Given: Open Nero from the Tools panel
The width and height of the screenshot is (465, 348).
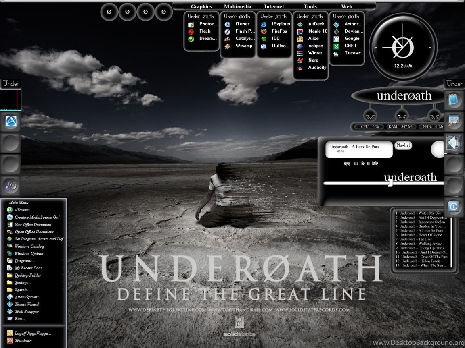Looking at the screenshot, I should click(x=308, y=60).
